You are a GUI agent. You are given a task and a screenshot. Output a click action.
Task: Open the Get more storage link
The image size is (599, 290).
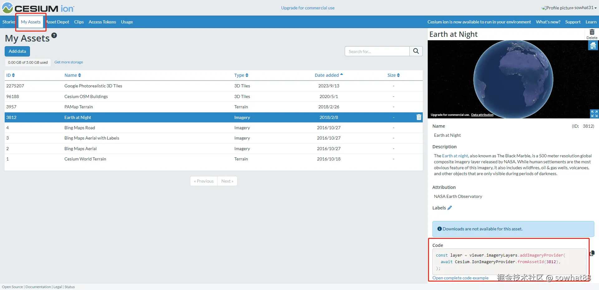(x=69, y=62)
